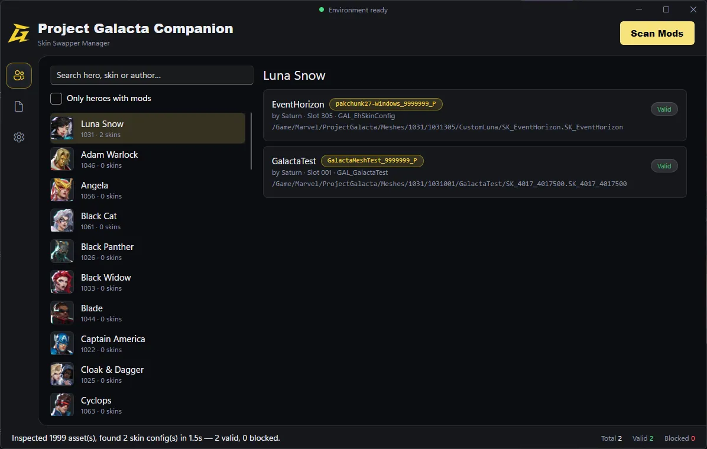Select Luna Snow in hero list
The width and height of the screenshot is (707, 449).
coord(147,128)
